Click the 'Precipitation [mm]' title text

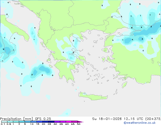[x=17, y=119]
